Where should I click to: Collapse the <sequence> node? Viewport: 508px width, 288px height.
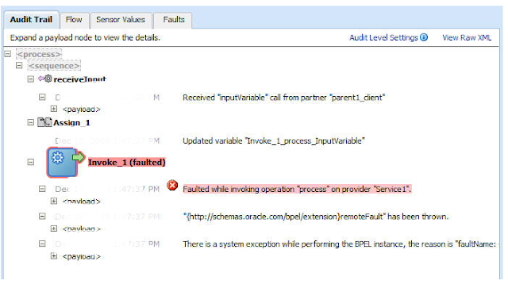[19, 65]
